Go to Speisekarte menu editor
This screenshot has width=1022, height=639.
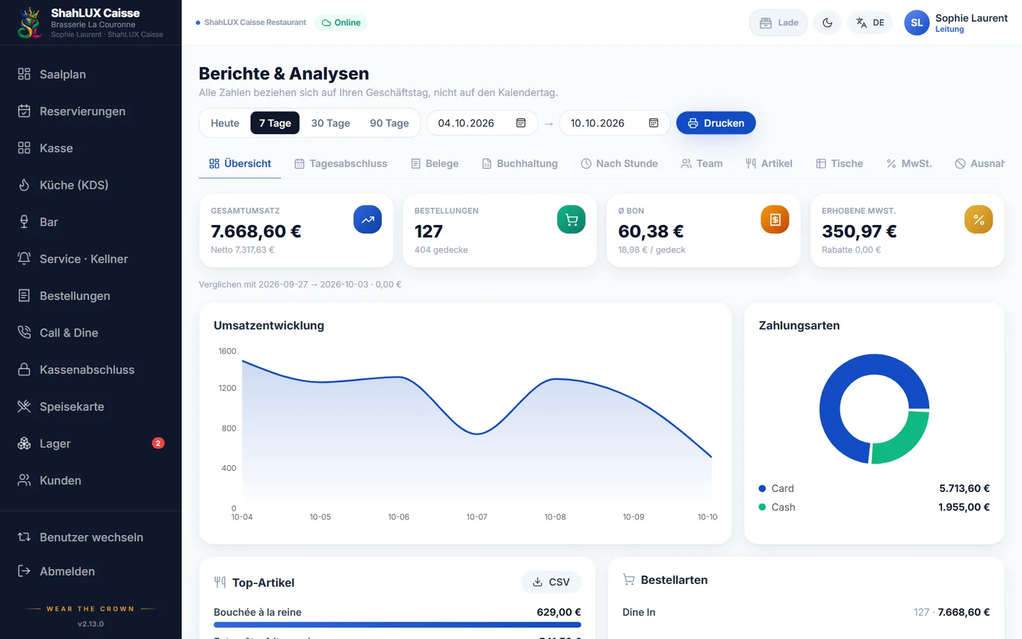click(x=91, y=406)
